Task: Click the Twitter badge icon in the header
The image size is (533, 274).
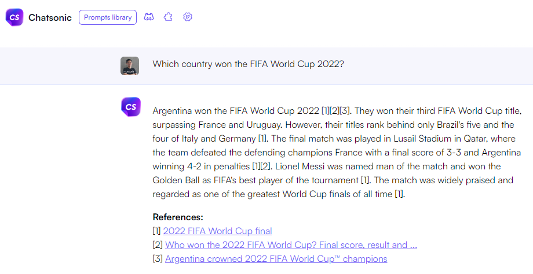Action: pos(188,17)
